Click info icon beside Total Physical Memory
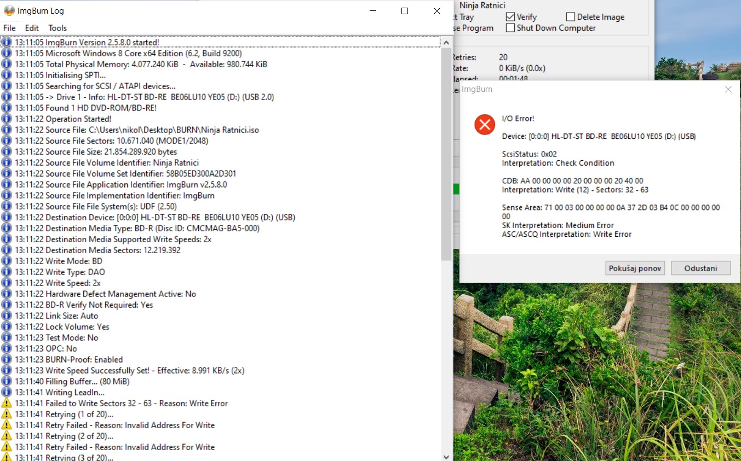The height and width of the screenshot is (461, 741). pos(7,64)
